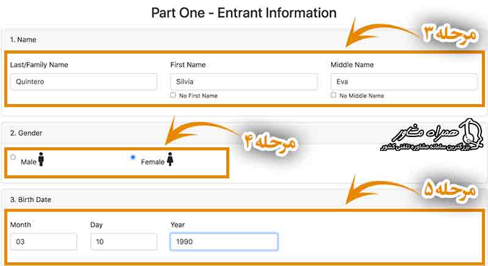Click the Month input field
Viewport: 488px width, 266px height.
point(43,242)
